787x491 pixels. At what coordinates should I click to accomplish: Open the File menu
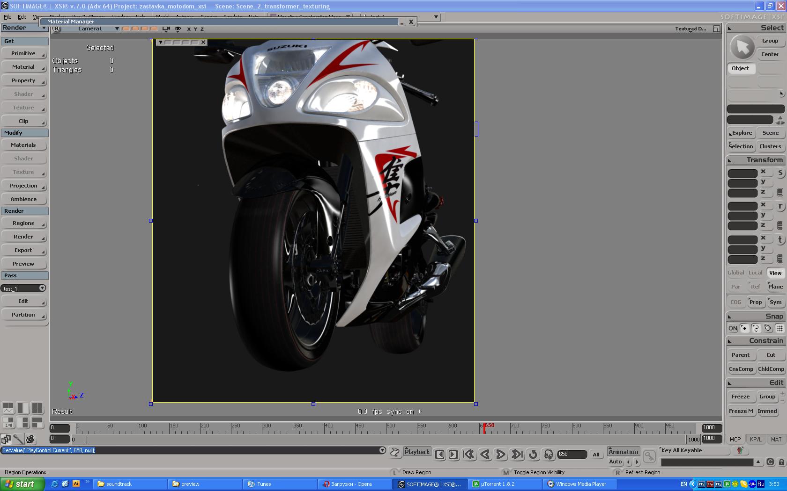tap(7, 17)
